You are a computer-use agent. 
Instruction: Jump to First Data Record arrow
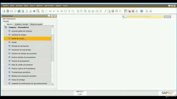click(x=50, y=11)
